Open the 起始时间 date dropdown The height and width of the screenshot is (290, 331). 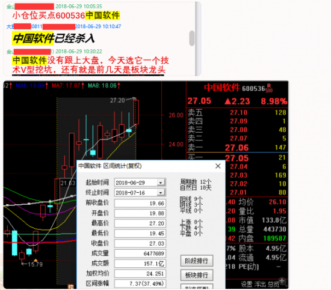coord(161,183)
